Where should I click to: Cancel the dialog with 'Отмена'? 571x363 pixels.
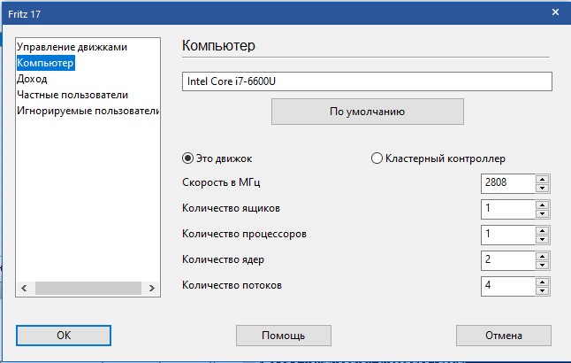504,336
